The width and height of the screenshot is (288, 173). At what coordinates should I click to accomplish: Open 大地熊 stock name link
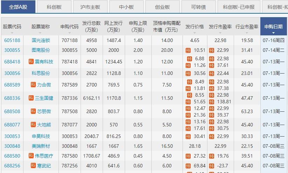[x=44, y=125]
